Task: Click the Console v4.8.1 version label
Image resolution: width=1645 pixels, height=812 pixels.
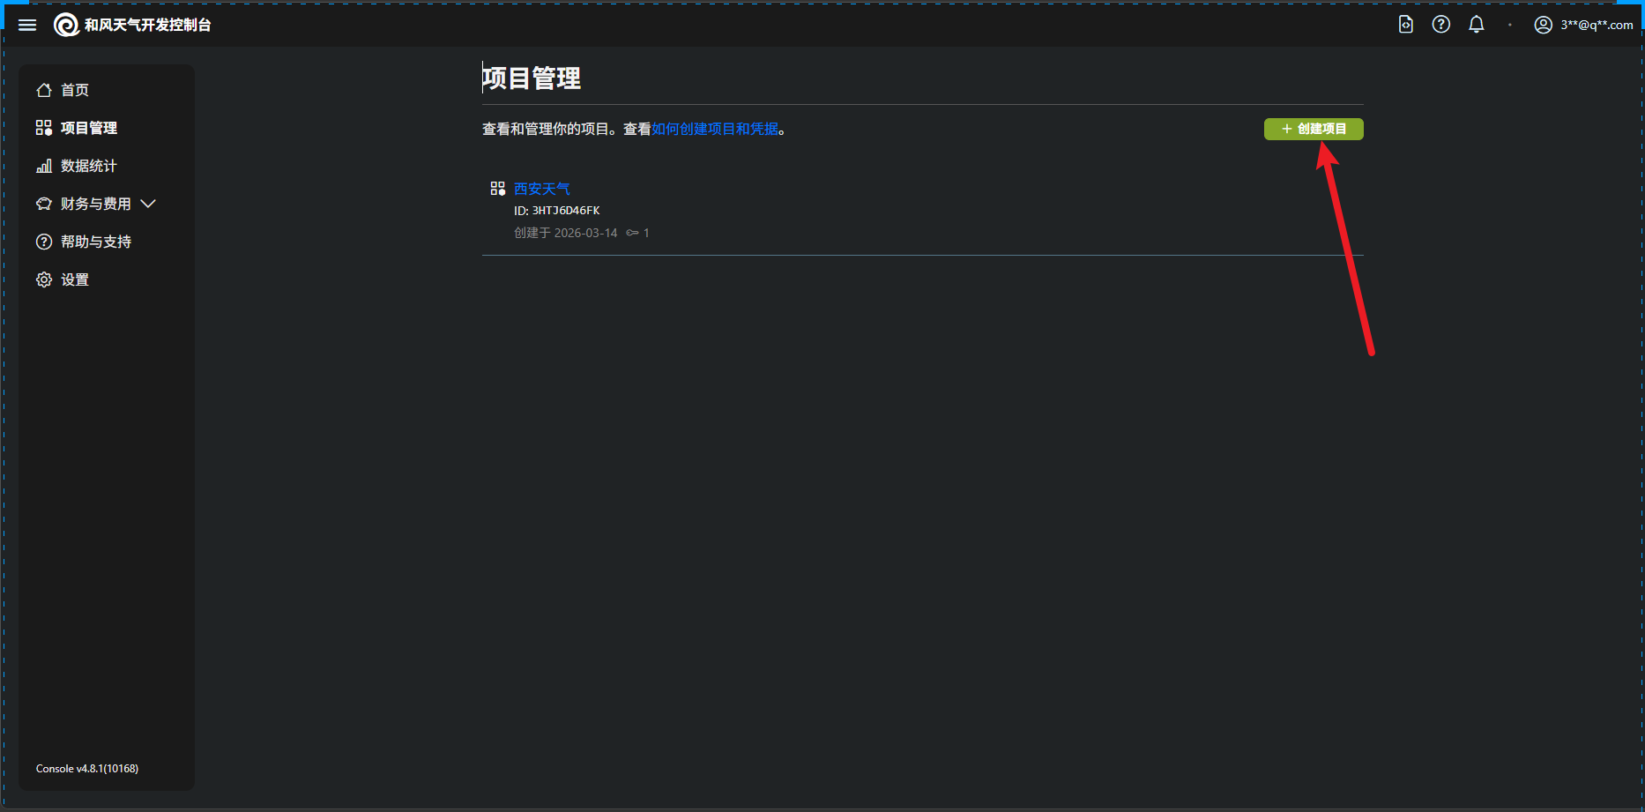Action: click(86, 769)
